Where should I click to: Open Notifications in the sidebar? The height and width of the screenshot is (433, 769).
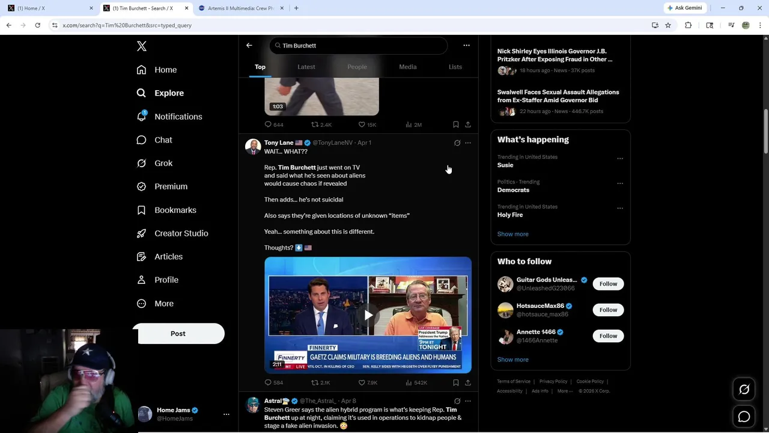point(169,117)
